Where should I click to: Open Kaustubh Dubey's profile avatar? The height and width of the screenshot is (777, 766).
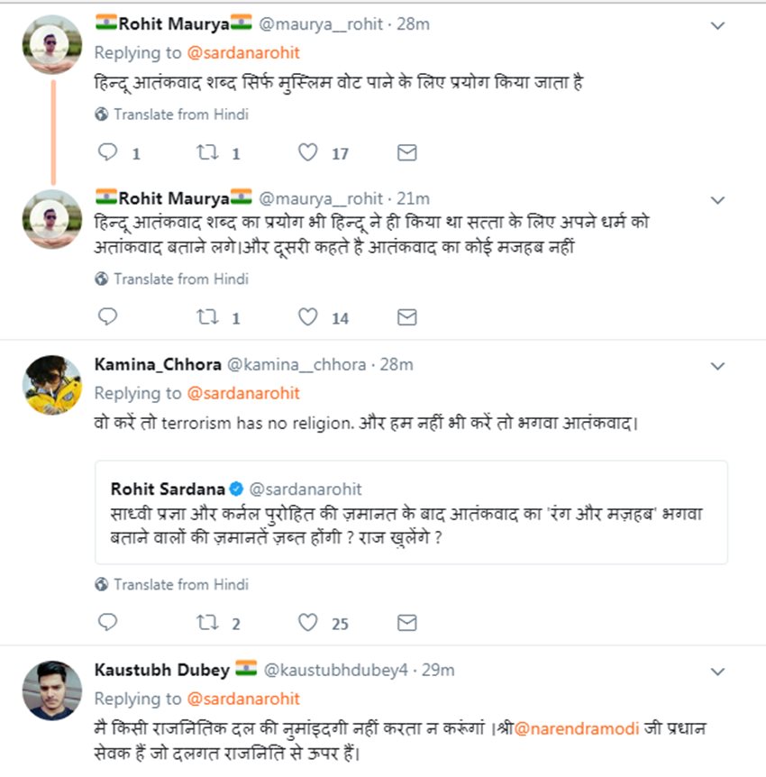pyautogui.click(x=52, y=690)
